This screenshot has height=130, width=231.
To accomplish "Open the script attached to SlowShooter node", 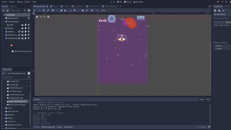I will pos(26,38).
